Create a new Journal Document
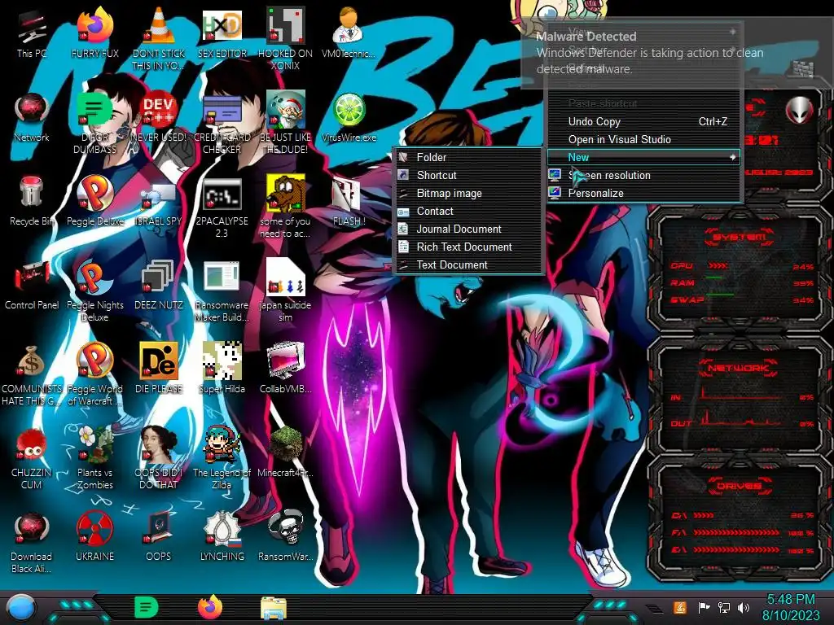This screenshot has width=834, height=625. click(x=468, y=229)
